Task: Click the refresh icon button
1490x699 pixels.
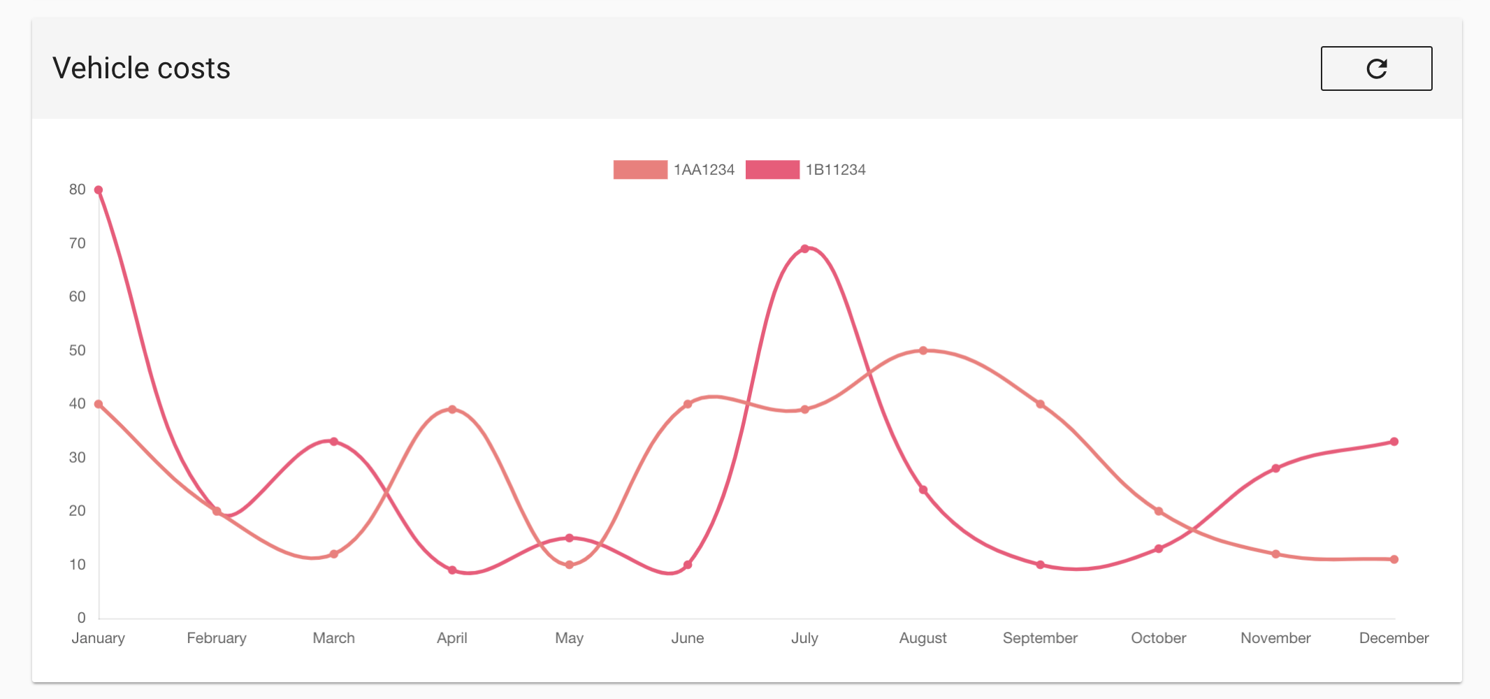Action: click(x=1376, y=69)
